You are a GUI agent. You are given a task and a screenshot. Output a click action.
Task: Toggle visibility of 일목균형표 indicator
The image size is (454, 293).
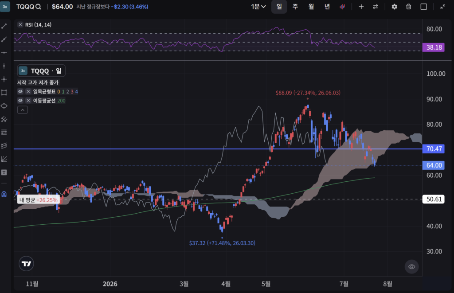20,91
